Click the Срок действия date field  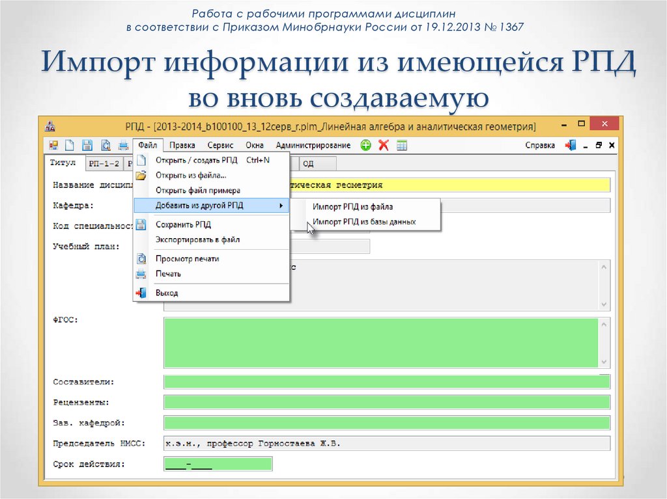[218, 464]
